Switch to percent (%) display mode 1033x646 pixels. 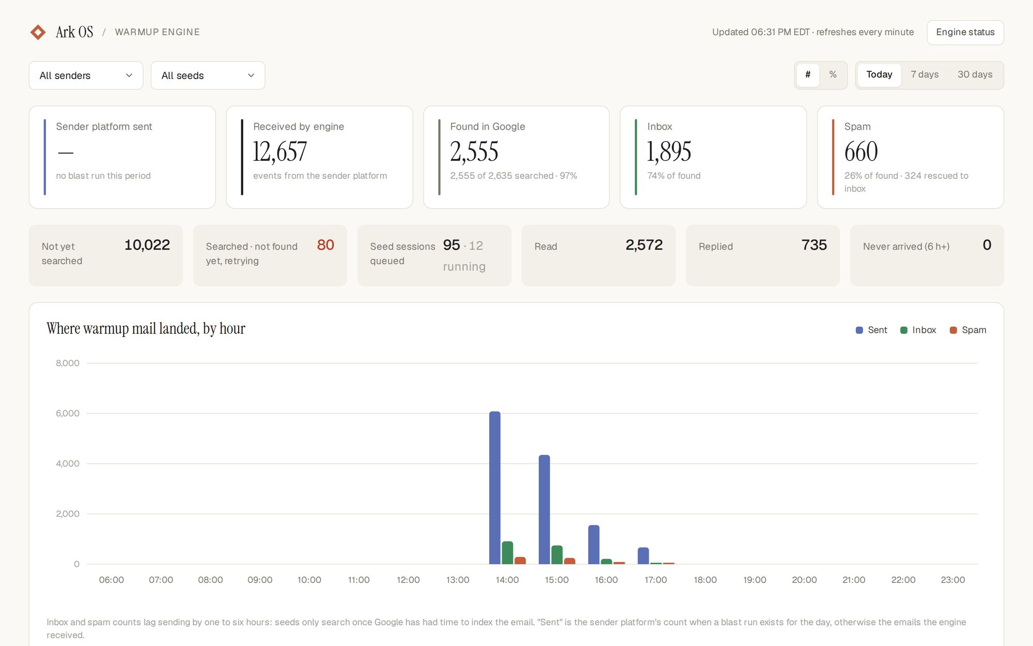tap(833, 74)
